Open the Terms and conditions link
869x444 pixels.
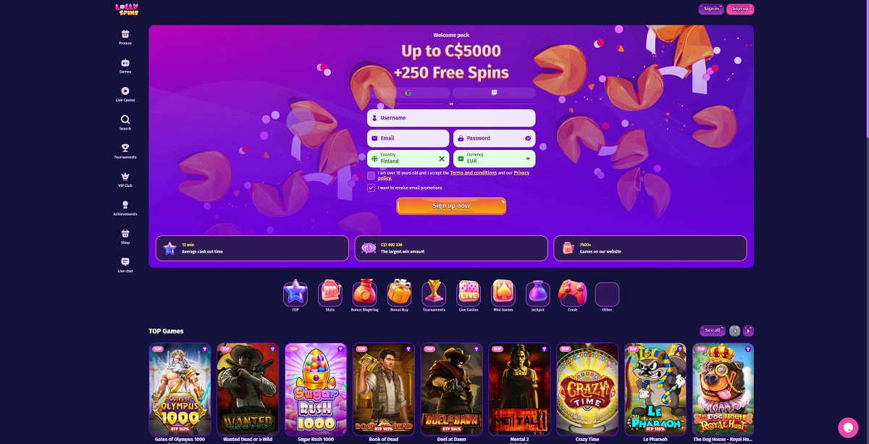click(474, 173)
